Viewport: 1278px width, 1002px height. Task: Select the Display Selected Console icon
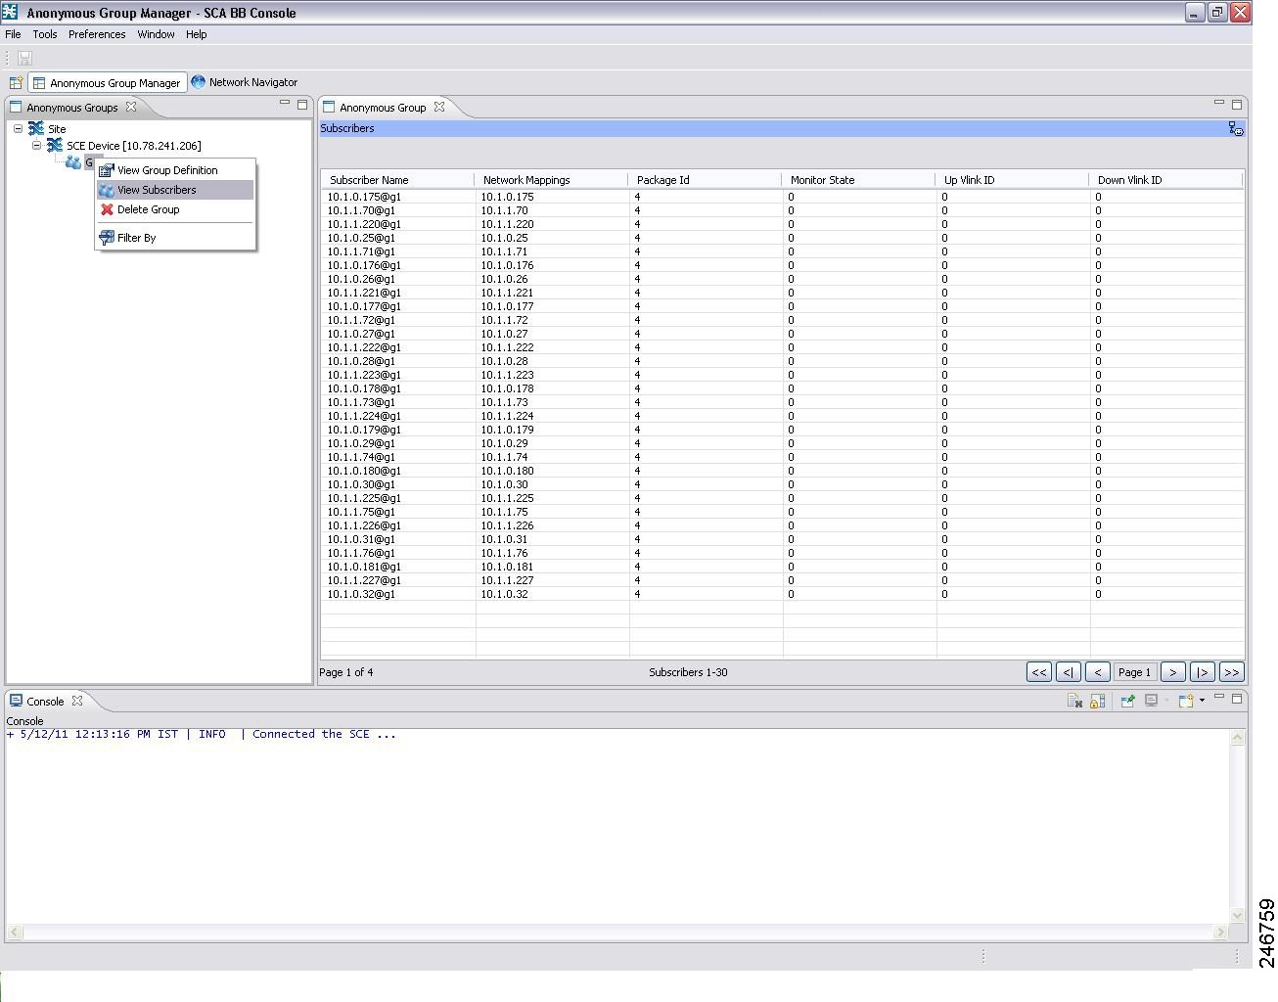(1152, 701)
